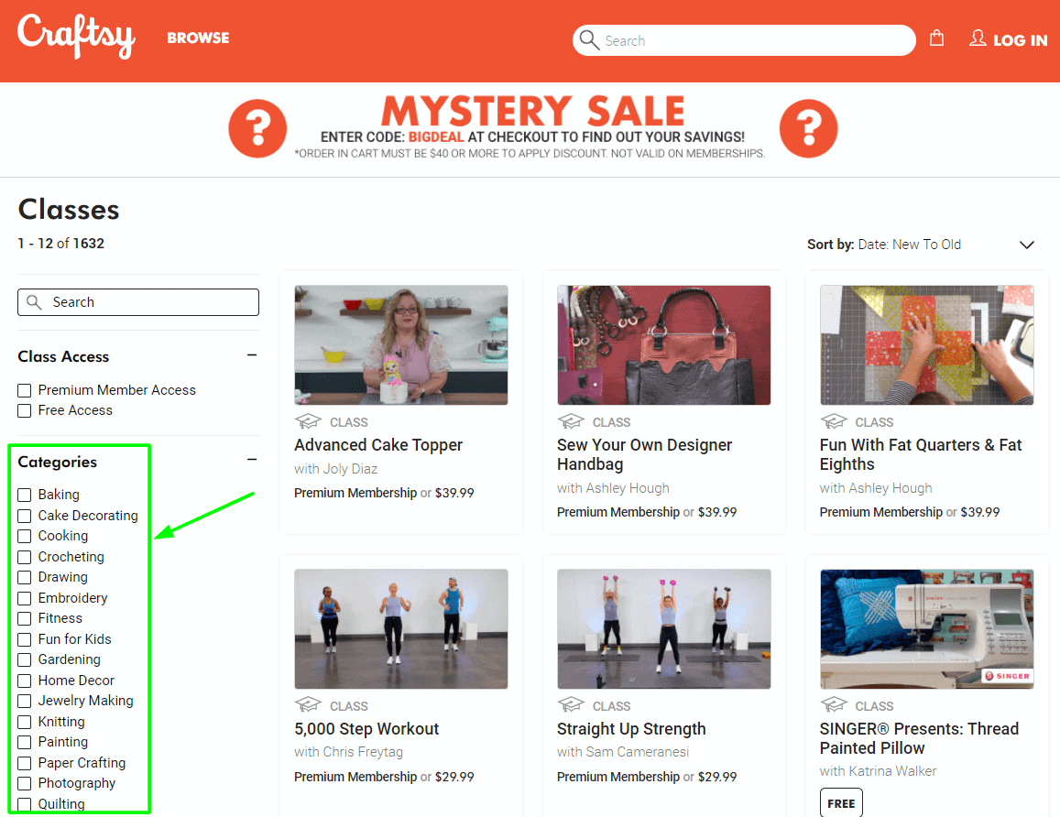Open the BROWSE menu
Viewport: 1060px width, 817px height.
198,38
